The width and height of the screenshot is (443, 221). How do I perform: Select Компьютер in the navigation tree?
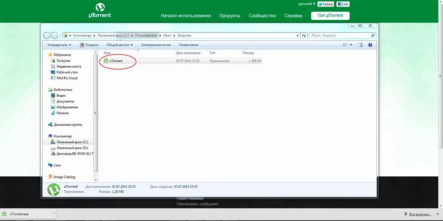pos(63,136)
